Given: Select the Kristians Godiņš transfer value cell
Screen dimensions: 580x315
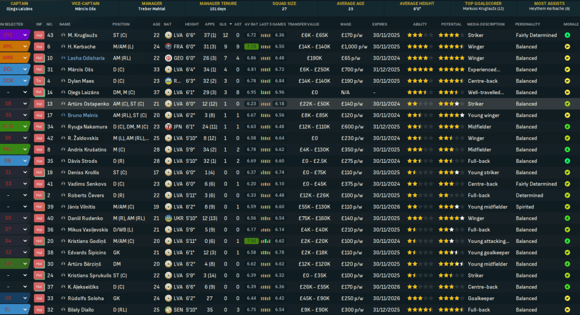Looking at the screenshot, I should (315, 241).
